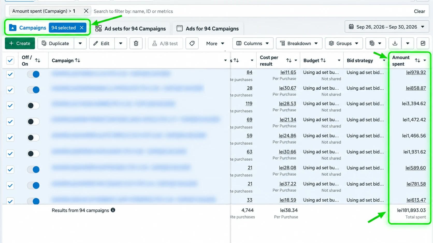Open the date range Sep 26 – Sep 30 picker

pyautogui.click(x=387, y=27)
